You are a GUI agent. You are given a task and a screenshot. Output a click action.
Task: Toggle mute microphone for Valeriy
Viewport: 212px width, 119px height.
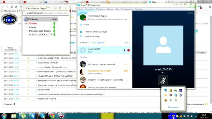pyautogui.click(x=54, y=27)
